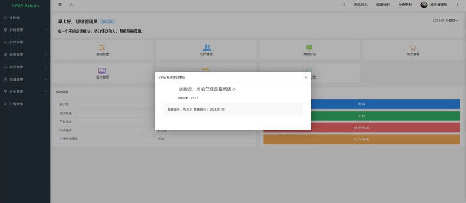466x203 pixels.
Task: Click the orange button below 授权查询
Action: pyautogui.click(x=361, y=139)
